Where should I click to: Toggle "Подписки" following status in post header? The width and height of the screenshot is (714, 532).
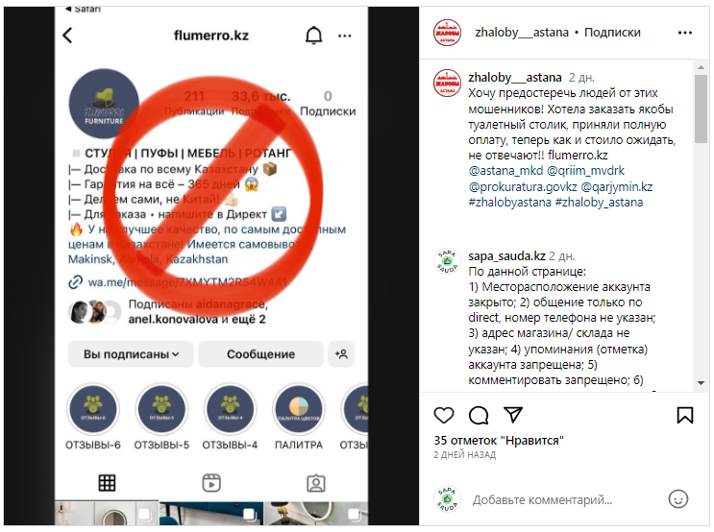coord(612,33)
